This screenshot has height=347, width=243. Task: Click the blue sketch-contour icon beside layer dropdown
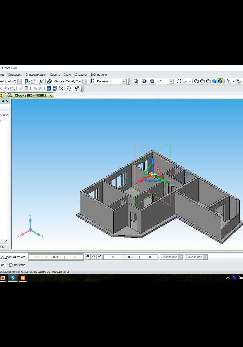pos(27,81)
